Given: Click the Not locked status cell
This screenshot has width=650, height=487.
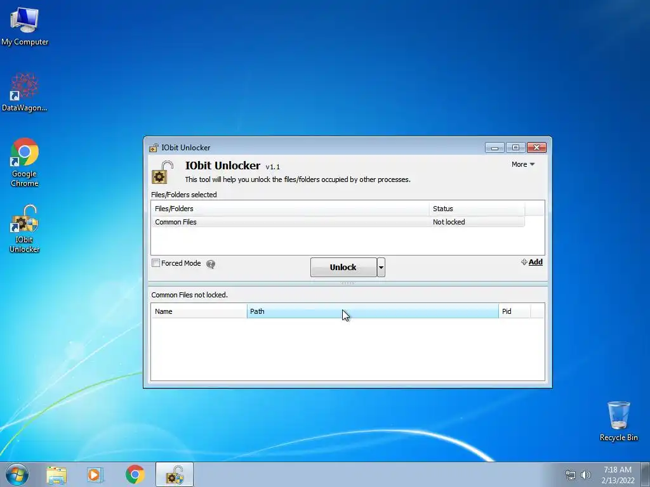Looking at the screenshot, I should click(x=449, y=222).
